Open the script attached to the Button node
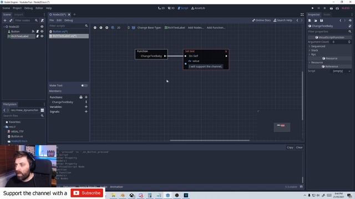The width and height of the screenshot is (355, 199). pyautogui.click(x=37, y=32)
